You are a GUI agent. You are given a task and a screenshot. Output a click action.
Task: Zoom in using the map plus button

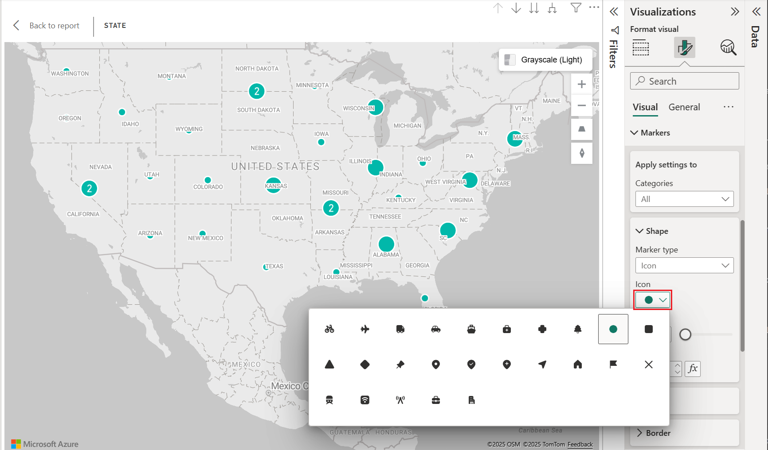tap(581, 84)
